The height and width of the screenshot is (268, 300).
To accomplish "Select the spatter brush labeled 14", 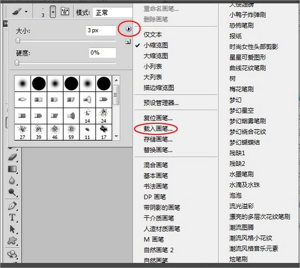I will 87,116.
